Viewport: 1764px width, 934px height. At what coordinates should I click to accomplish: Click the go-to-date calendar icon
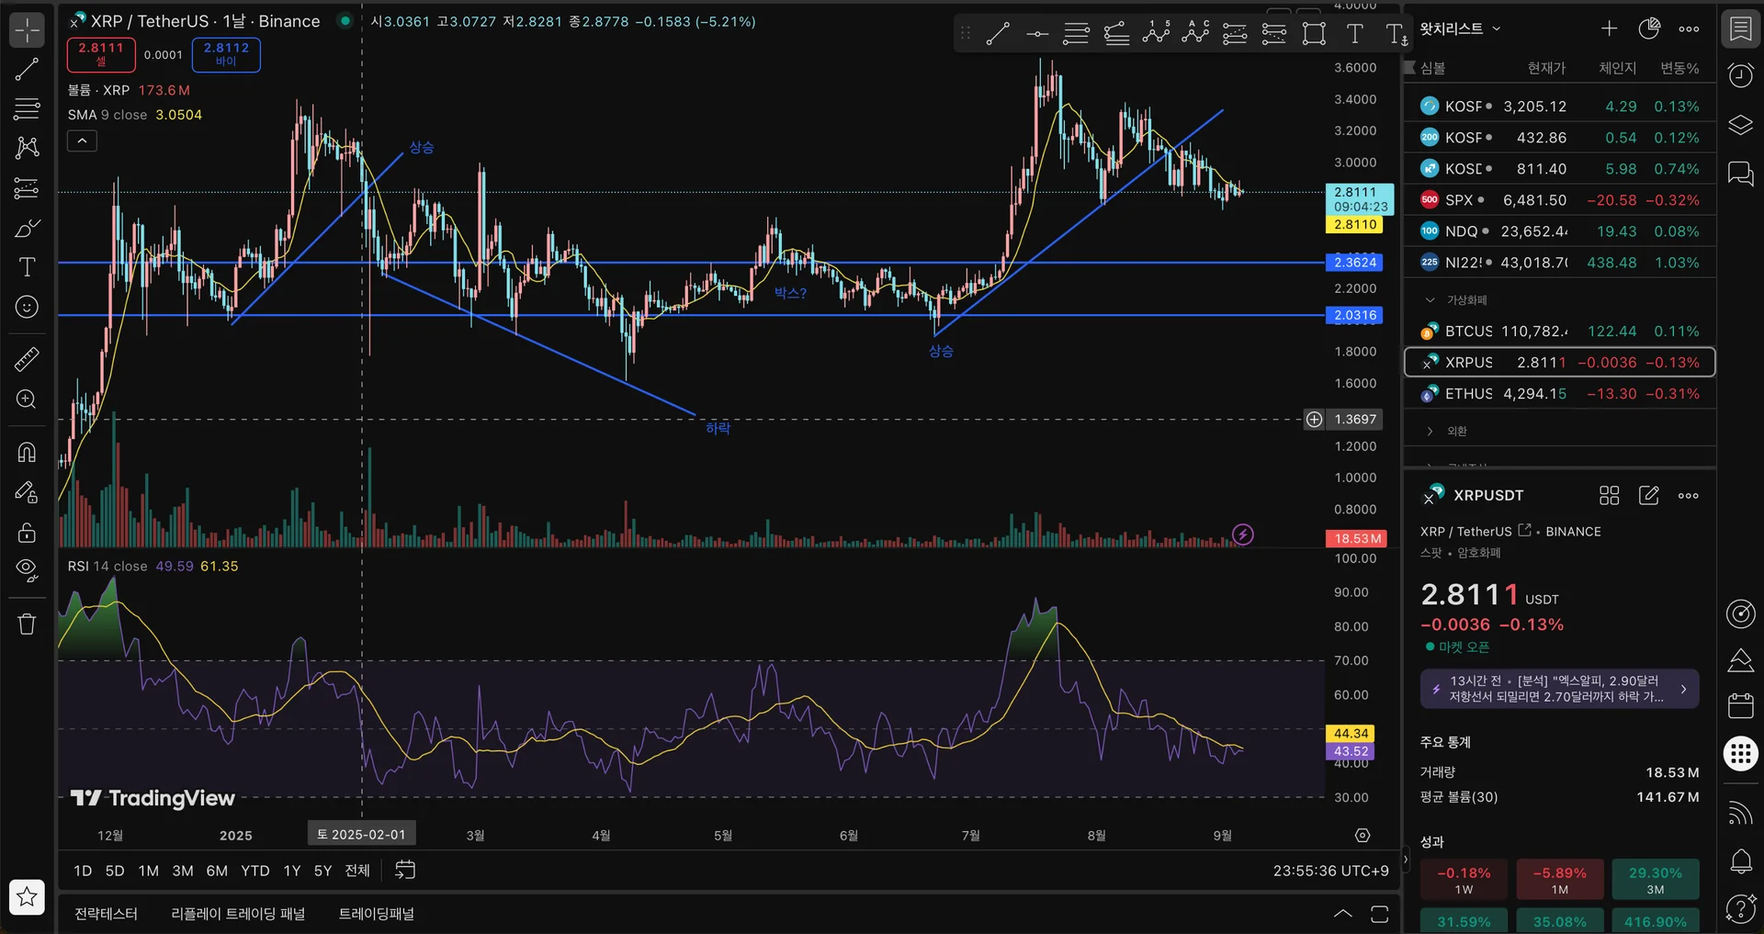[x=405, y=870]
